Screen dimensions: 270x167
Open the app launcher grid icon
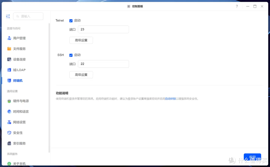click(x=8, y=16)
